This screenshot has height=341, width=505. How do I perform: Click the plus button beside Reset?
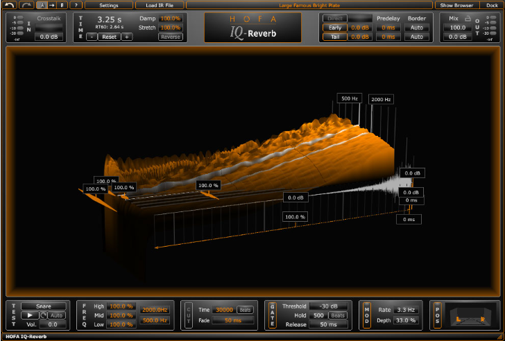pos(127,37)
